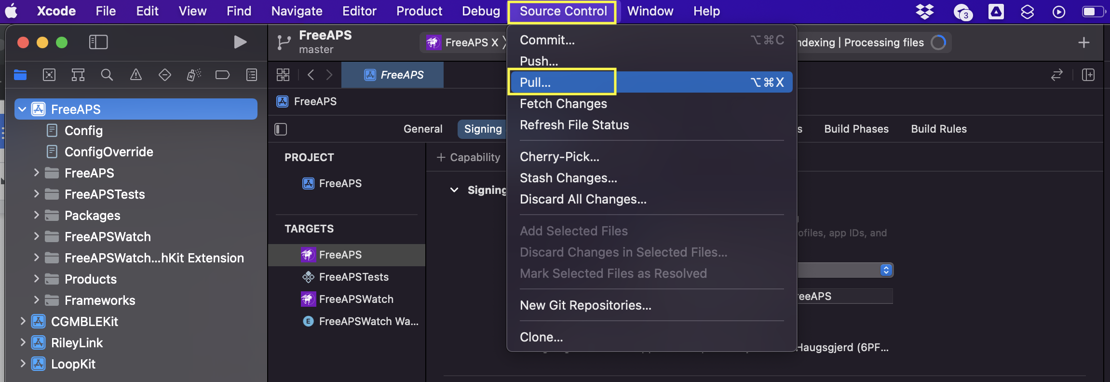
Task: Open the Navigate menu
Action: click(x=297, y=11)
